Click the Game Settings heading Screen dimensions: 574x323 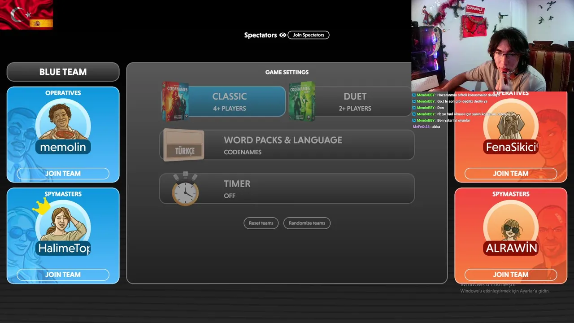tap(287, 72)
